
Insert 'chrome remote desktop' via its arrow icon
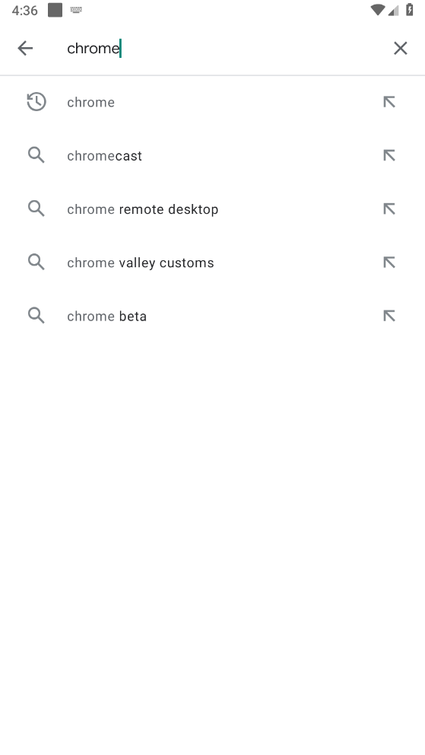pyautogui.click(x=389, y=209)
